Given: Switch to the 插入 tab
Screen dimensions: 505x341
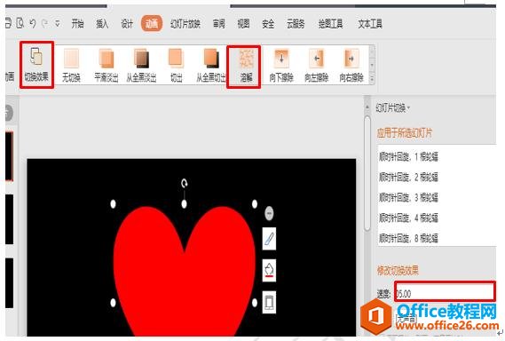Looking at the screenshot, I should pos(102,23).
